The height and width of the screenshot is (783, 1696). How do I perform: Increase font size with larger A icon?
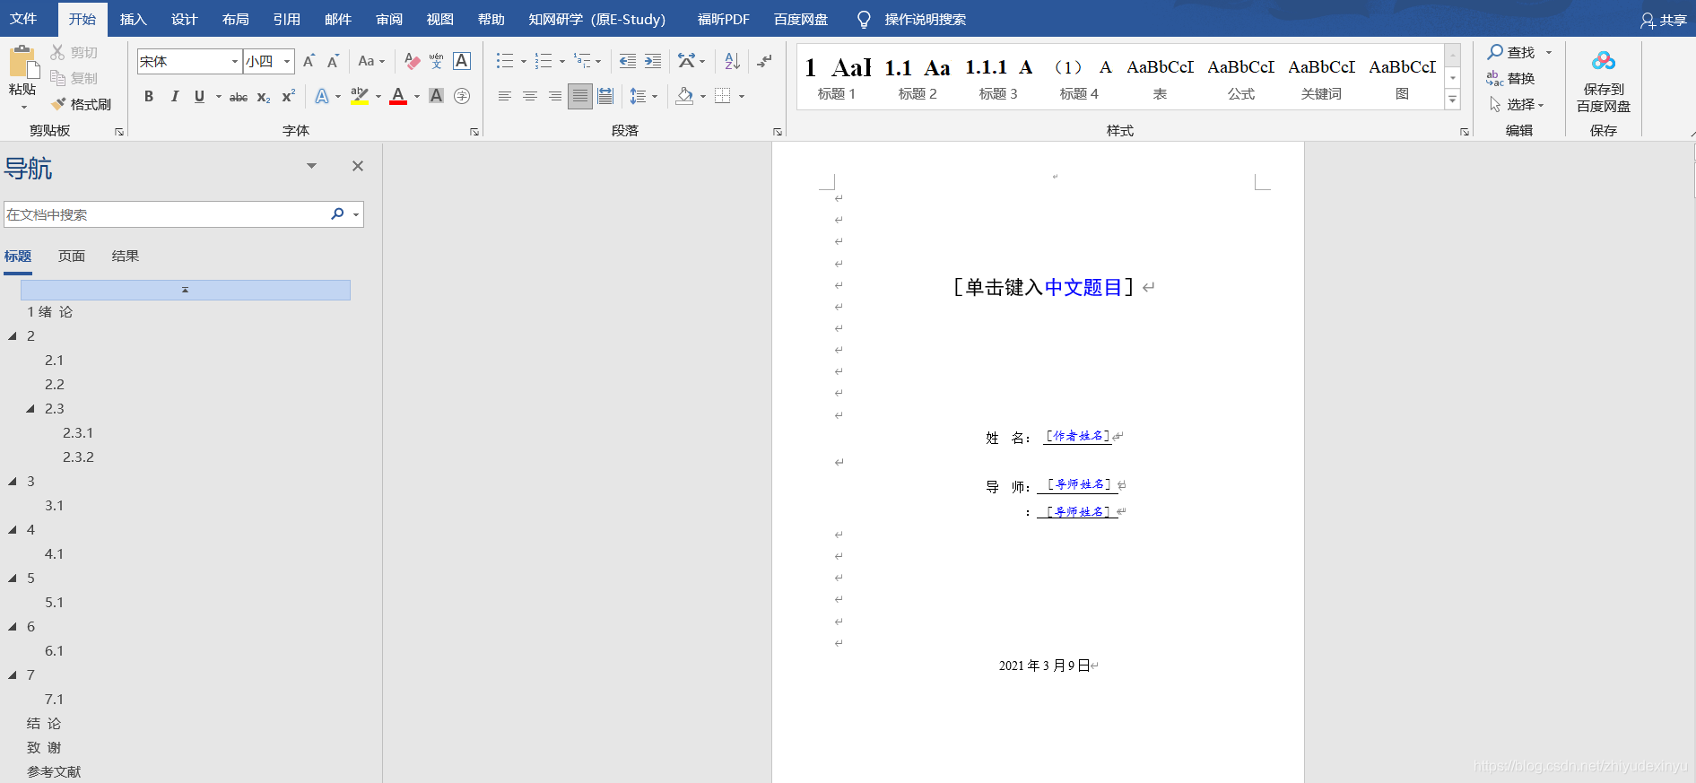click(309, 61)
